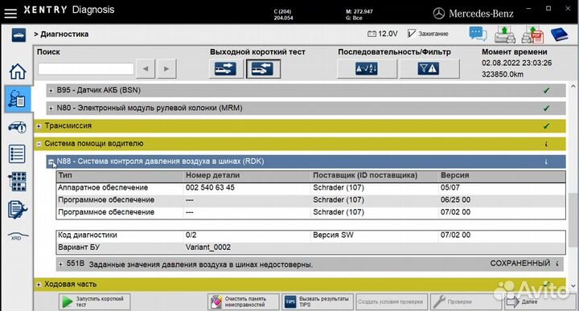Click the Версия column header

[454, 175]
